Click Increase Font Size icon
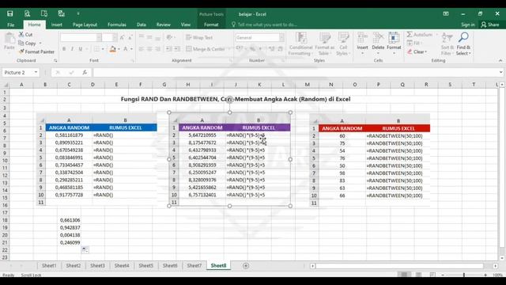The width and height of the screenshot is (506, 285). click(x=122, y=37)
